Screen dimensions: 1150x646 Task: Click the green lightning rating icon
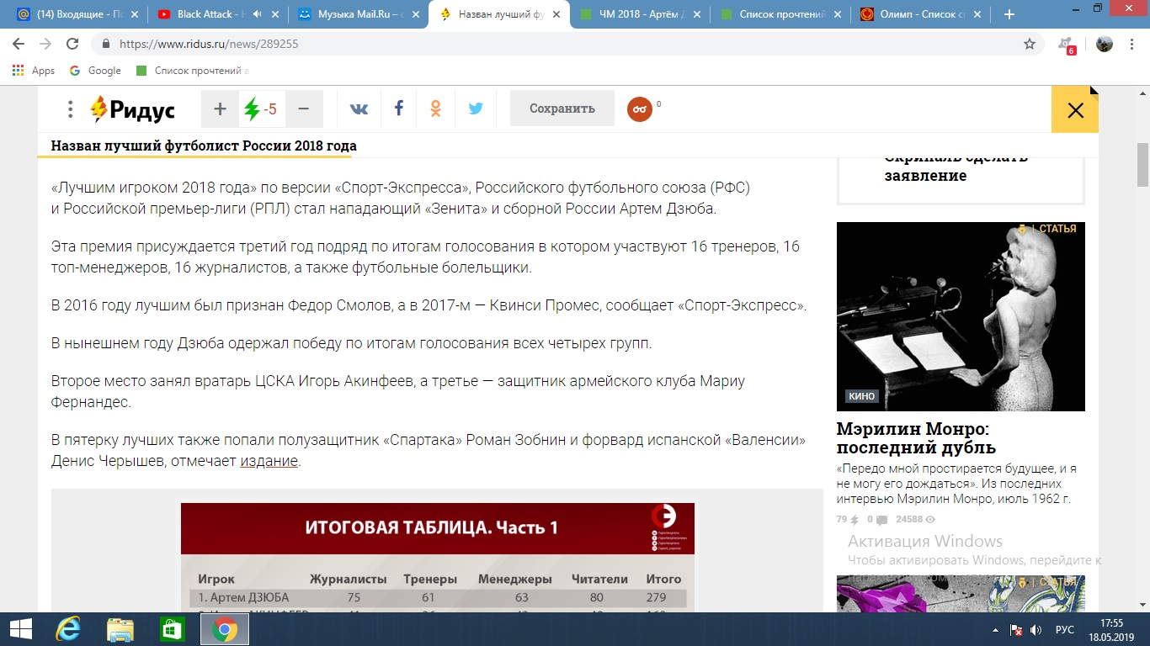pos(252,109)
